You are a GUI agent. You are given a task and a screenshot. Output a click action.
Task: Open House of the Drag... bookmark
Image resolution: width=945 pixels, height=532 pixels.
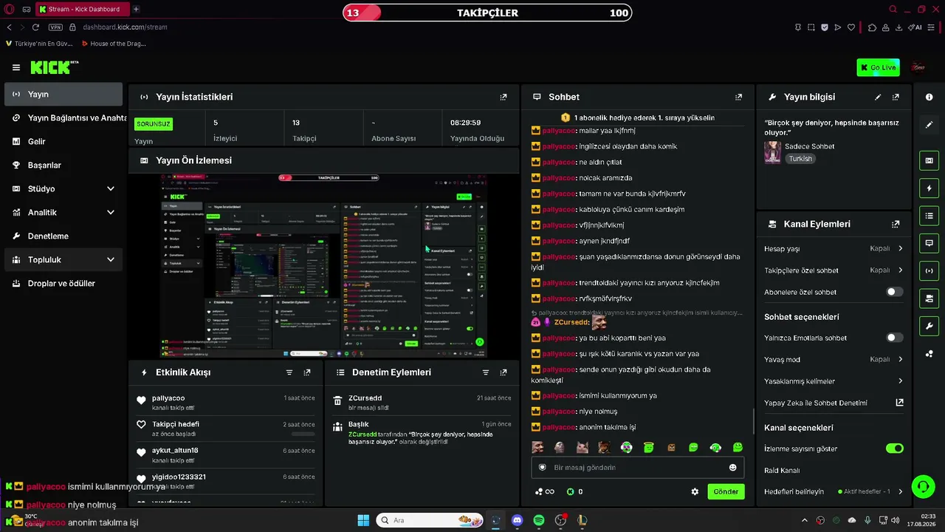tap(113, 44)
